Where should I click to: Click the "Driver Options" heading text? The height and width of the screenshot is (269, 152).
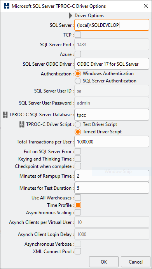[x=89, y=16]
